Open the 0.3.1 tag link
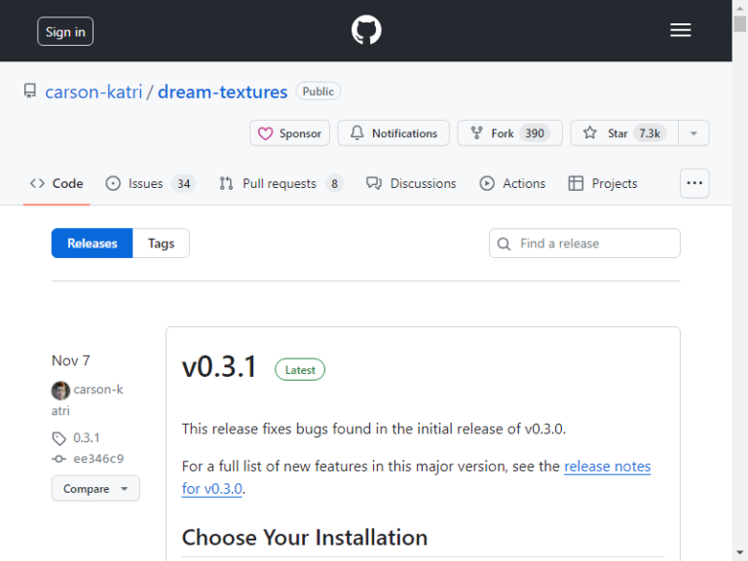 [x=87, y=437]
